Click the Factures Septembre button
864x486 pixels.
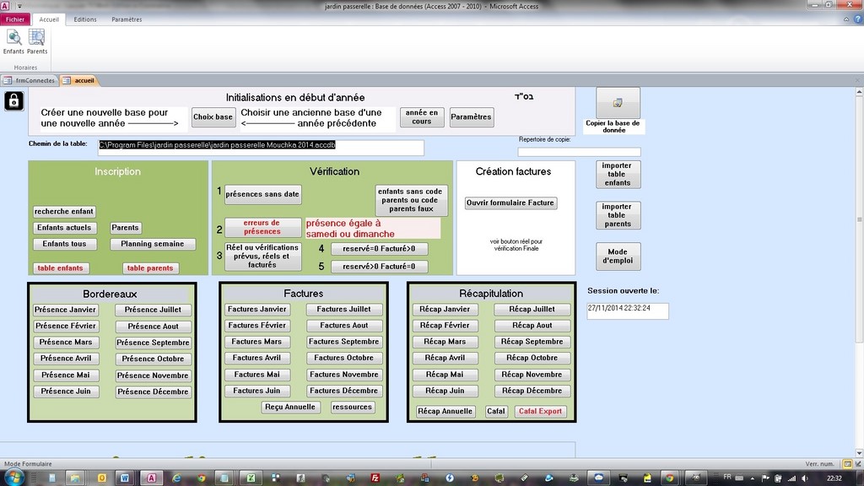pyautogui.click(x=343, y=342)
